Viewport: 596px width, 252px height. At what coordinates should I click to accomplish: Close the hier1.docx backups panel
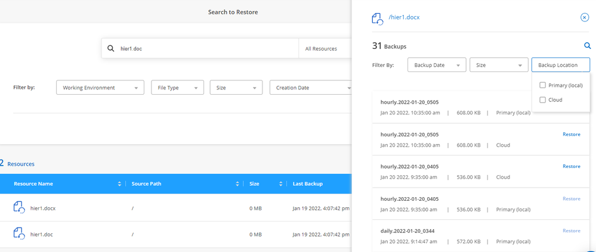click(585, 18)
